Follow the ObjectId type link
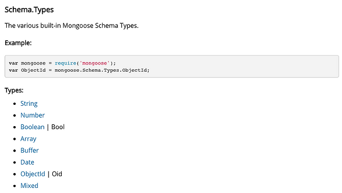This screenshot has height=193, width=342. tap(33, 174)
